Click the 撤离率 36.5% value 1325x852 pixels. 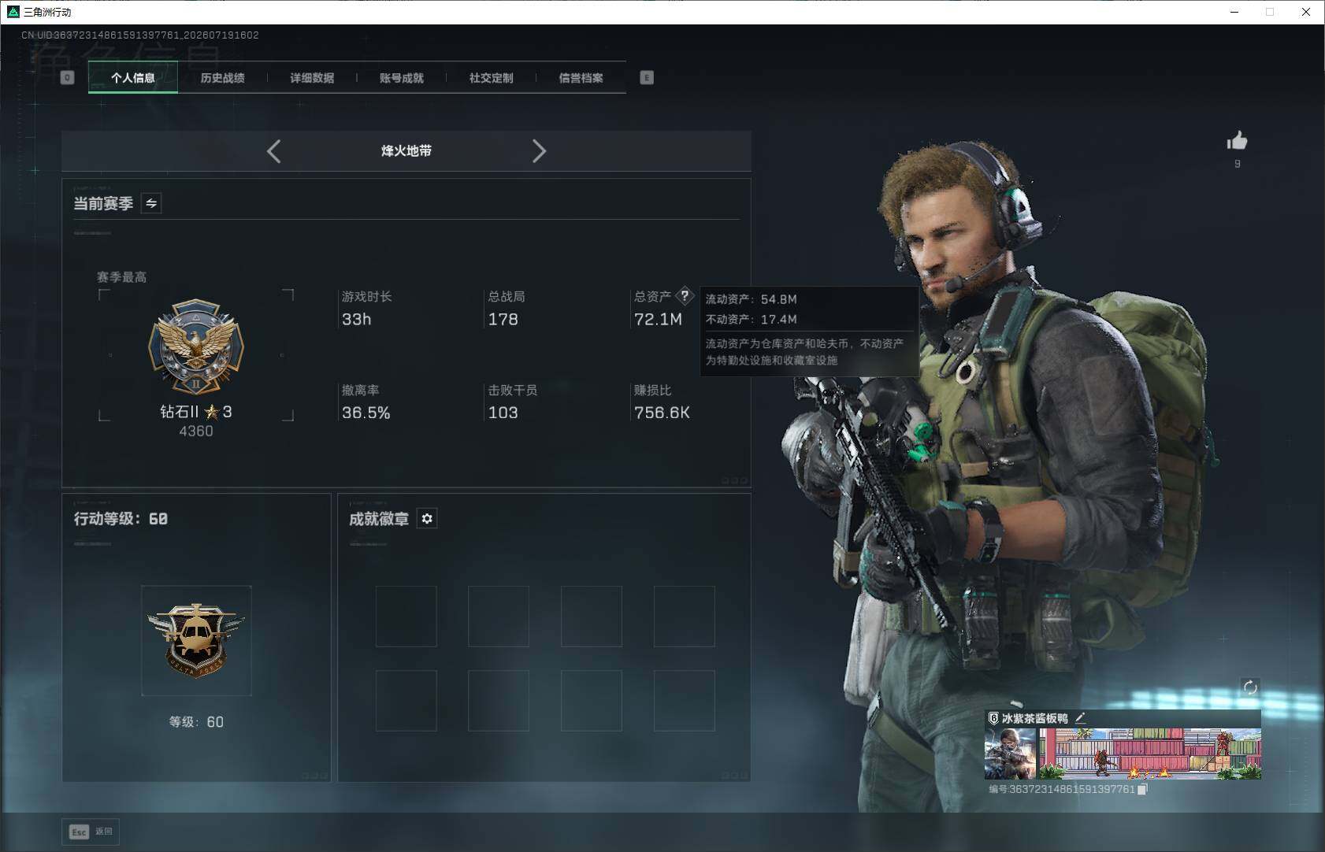pyautogui.click(x=366, y=413)
